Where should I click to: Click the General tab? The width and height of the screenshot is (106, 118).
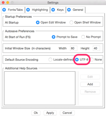(76, 10)
